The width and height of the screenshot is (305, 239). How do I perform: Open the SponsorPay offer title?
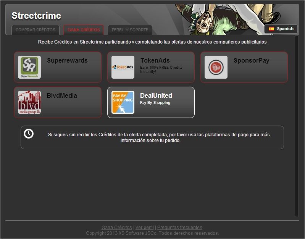251,61
